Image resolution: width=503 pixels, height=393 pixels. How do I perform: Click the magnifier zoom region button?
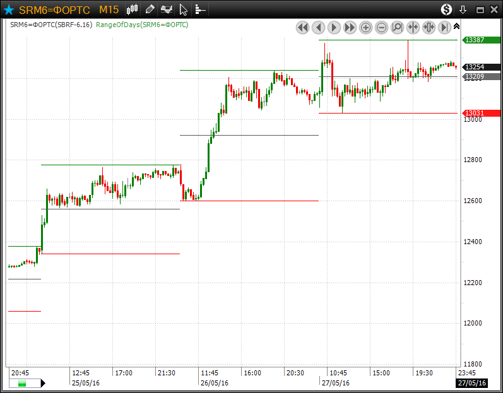pyautogui.click(x=398, y=27)
